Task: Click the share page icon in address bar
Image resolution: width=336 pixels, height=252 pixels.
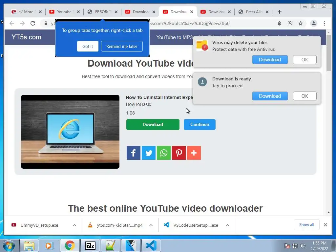Action: [290, 23]
